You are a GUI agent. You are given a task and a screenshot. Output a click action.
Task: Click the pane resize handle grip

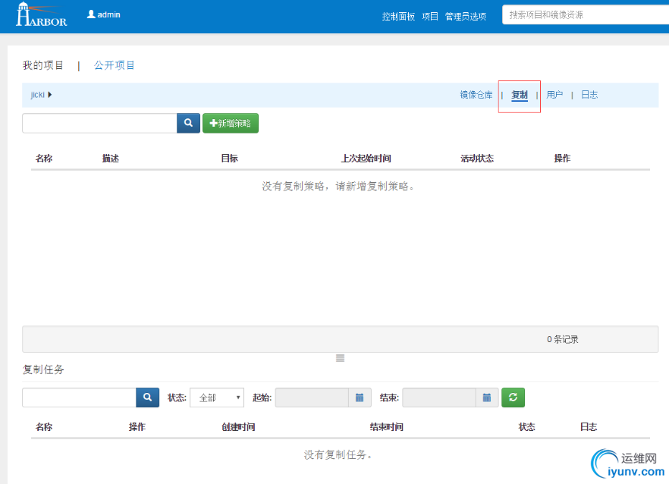(340, 358)
